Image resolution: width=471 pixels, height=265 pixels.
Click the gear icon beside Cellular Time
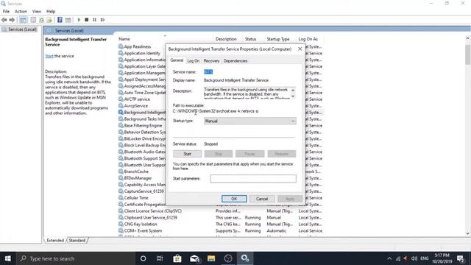(121, 198)
